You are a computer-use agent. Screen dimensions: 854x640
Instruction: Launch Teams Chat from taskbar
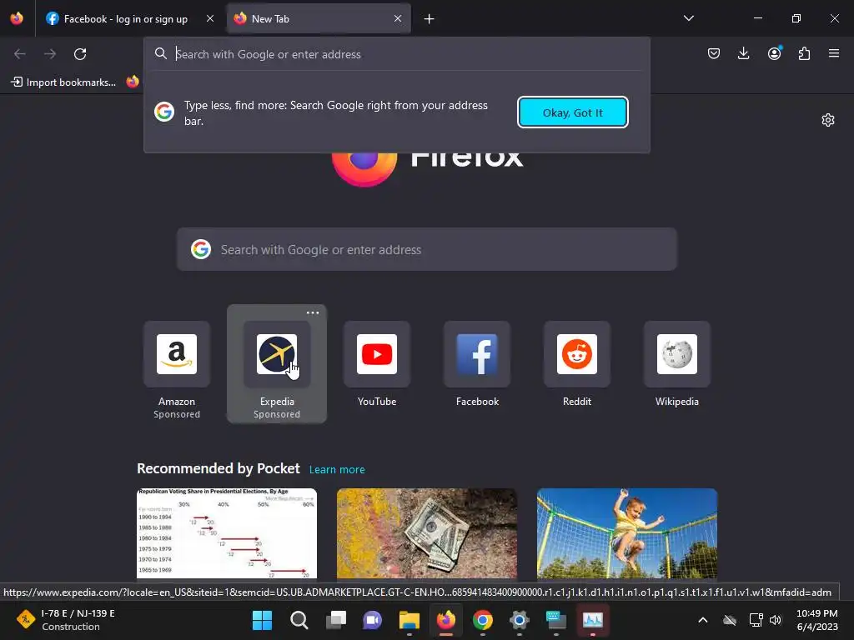(373, 620)
